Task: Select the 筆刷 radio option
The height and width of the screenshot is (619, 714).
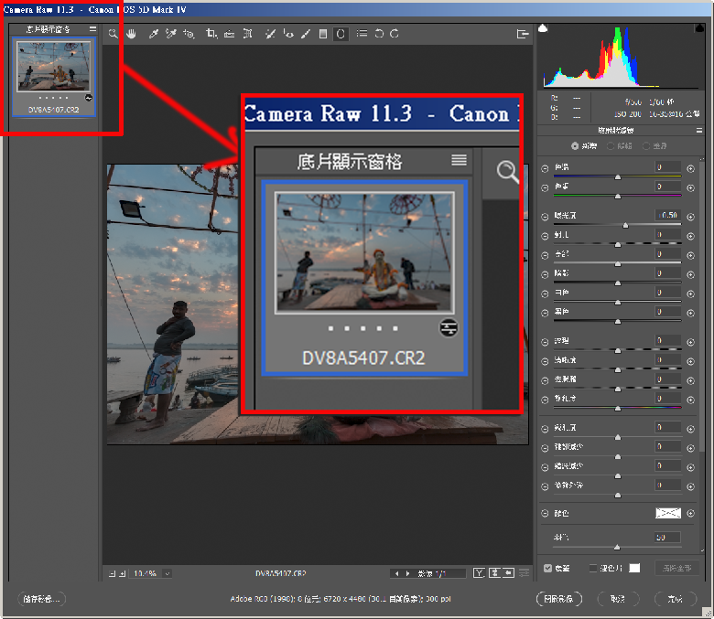Action: pyautogui.click(x=646, y=146)
